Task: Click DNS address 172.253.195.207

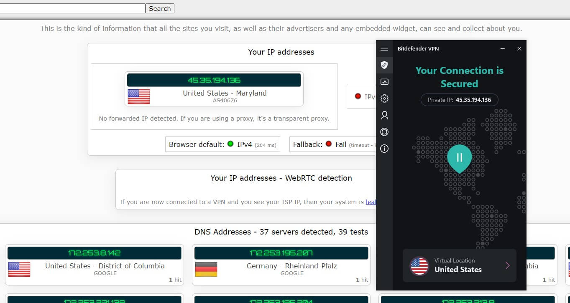Action: 281,253
